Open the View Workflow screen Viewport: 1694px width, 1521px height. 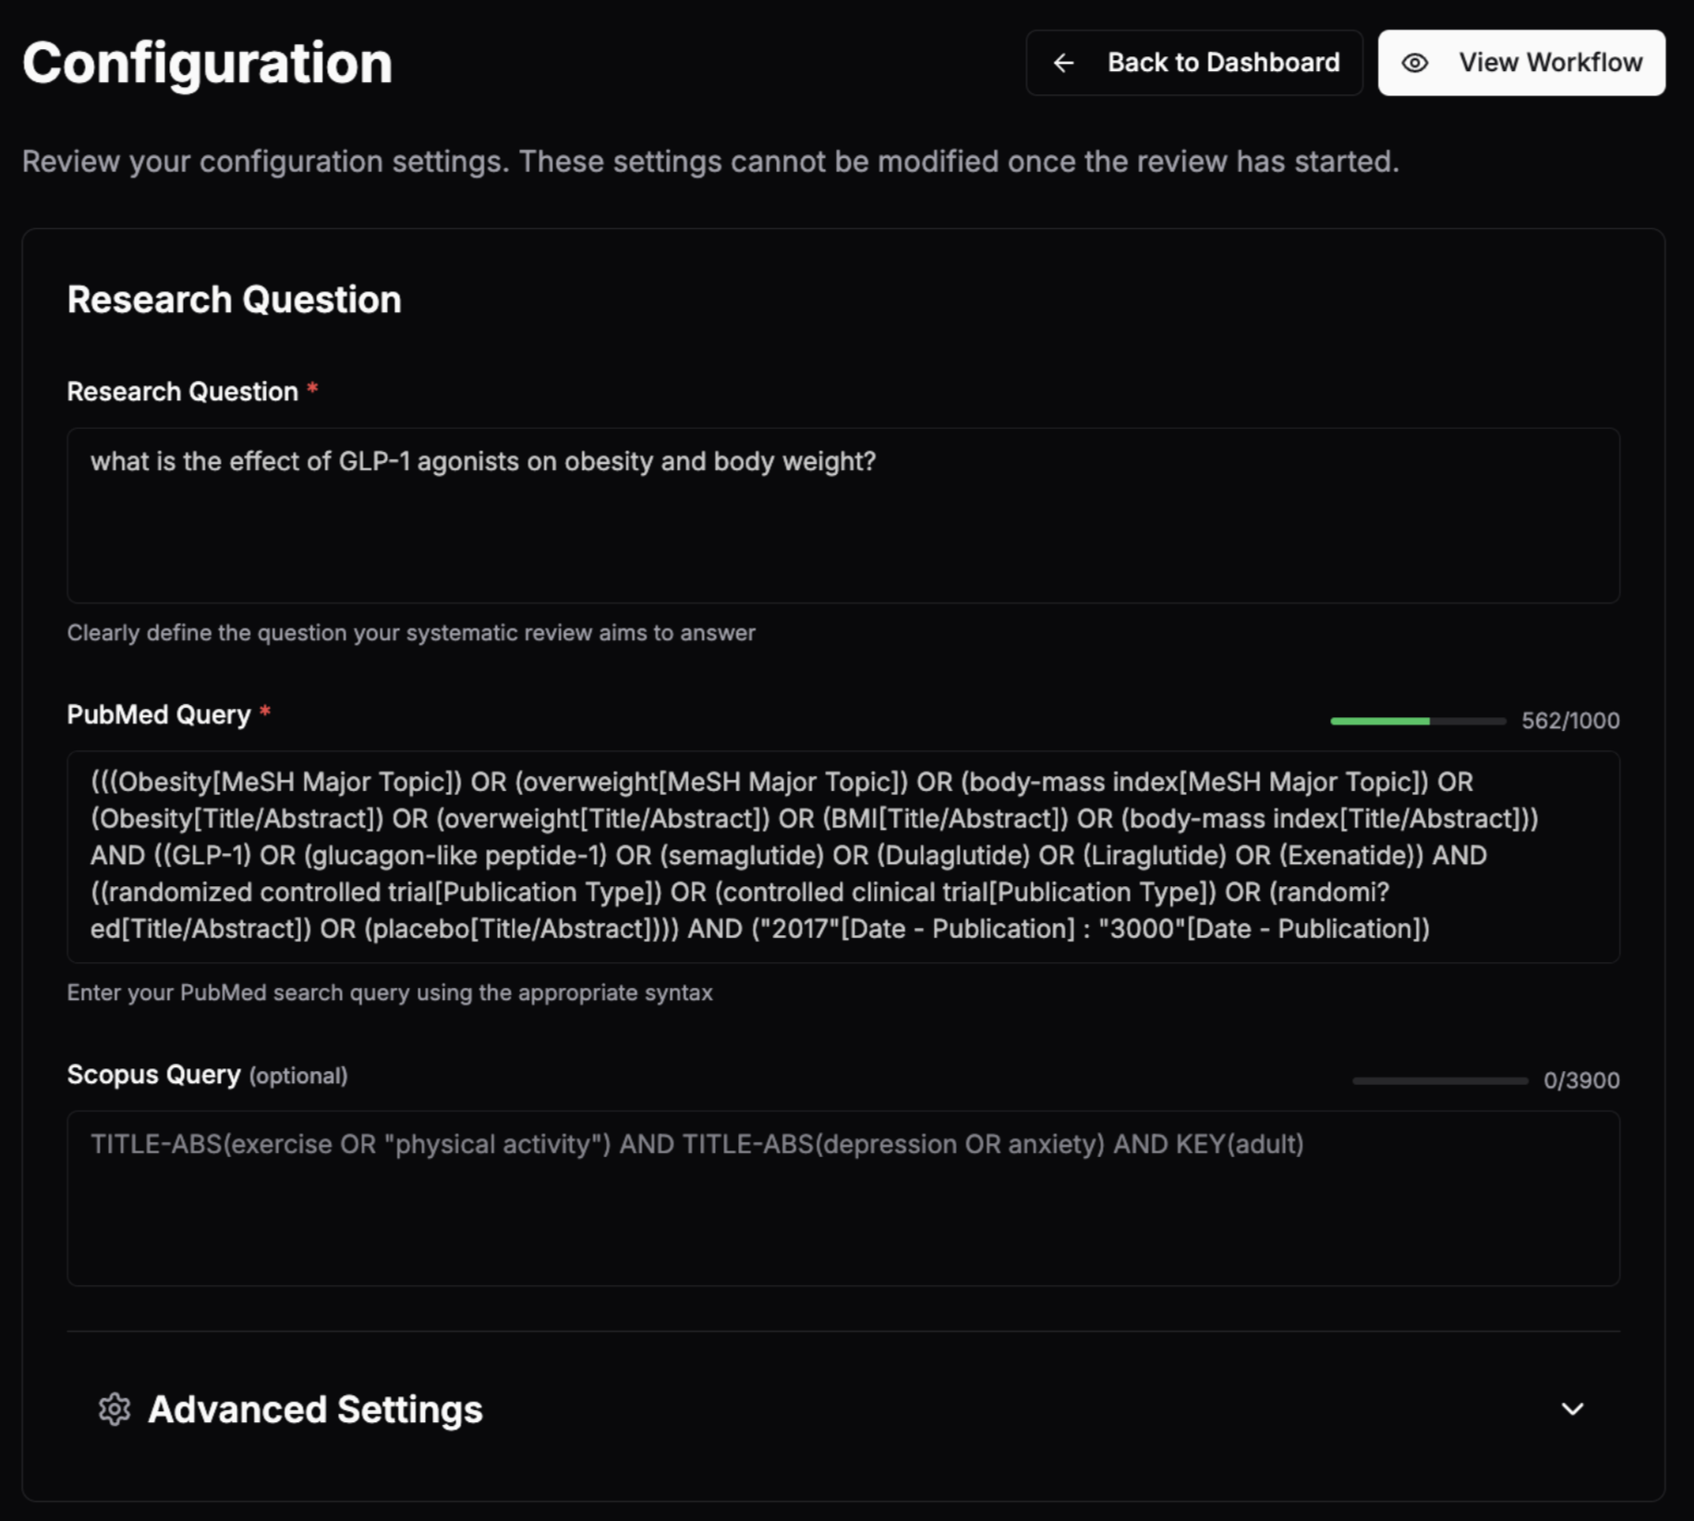[x=1519, y=62]
